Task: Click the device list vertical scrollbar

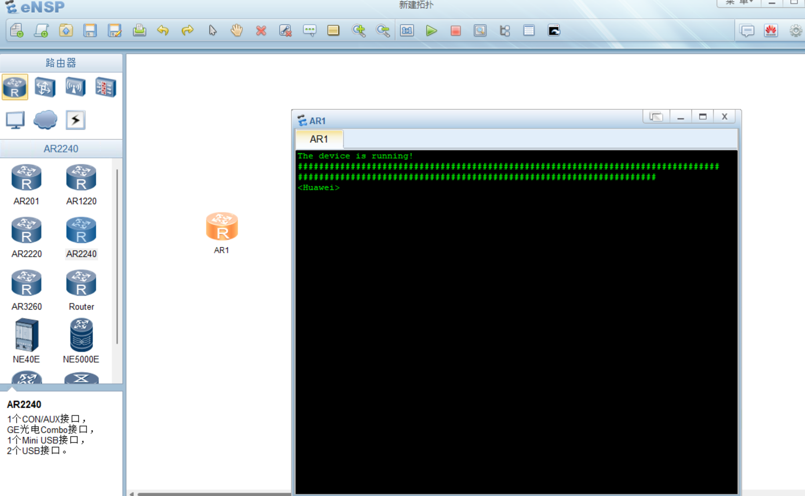Action: click(x=117, y=256)
